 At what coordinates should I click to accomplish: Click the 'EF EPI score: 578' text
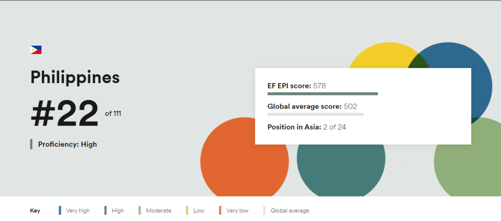point(296,86)
